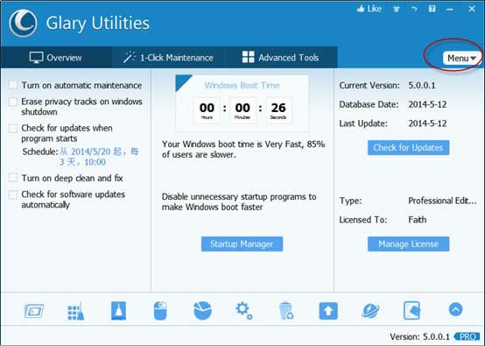Click the magic wand icon for 1-Click Maintenance
The image size is (485, 346).
coord(129,57)
